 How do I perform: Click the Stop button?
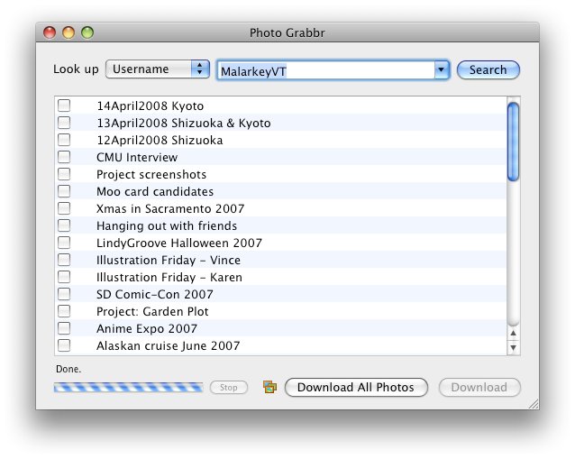pos(229,388)
